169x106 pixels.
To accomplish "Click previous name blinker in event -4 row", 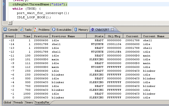I will coord(58,82).
